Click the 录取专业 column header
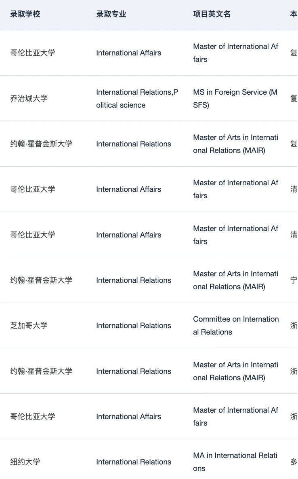Viewport: 298px width, 479px height. pyautogui.click(x=111, y=14)
